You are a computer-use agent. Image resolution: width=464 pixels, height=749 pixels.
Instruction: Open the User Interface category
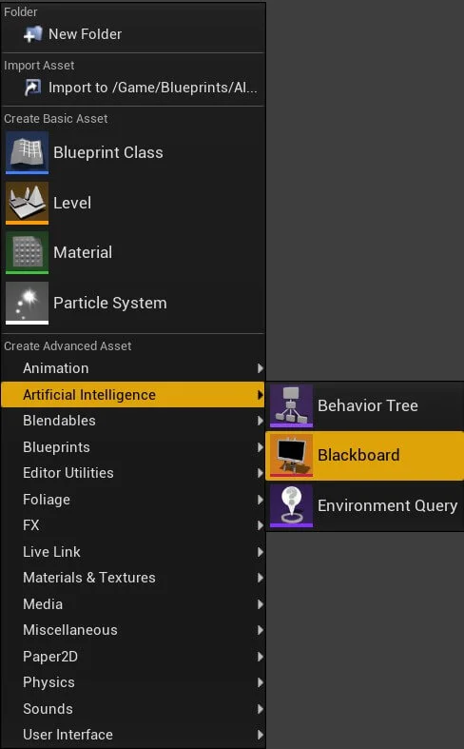pyautogui.click(x=133, y=735)
